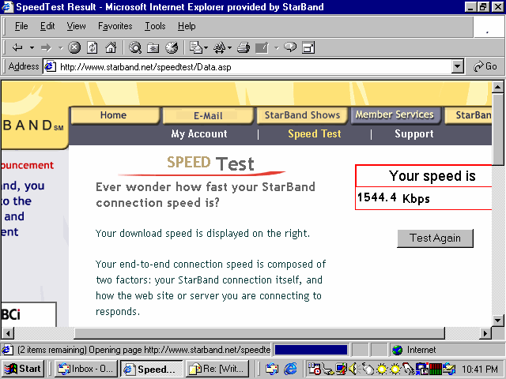Launch Outlook Express from quick launch
Viewport: 506px width, 379px height.
[272, 369]
